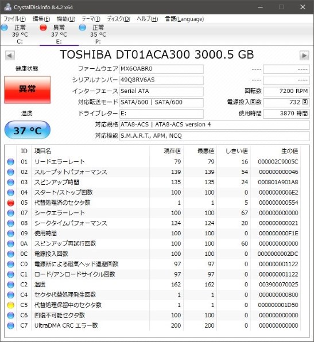
Task: Select drive C: 39 °C tab
Action: coord(20,34)
